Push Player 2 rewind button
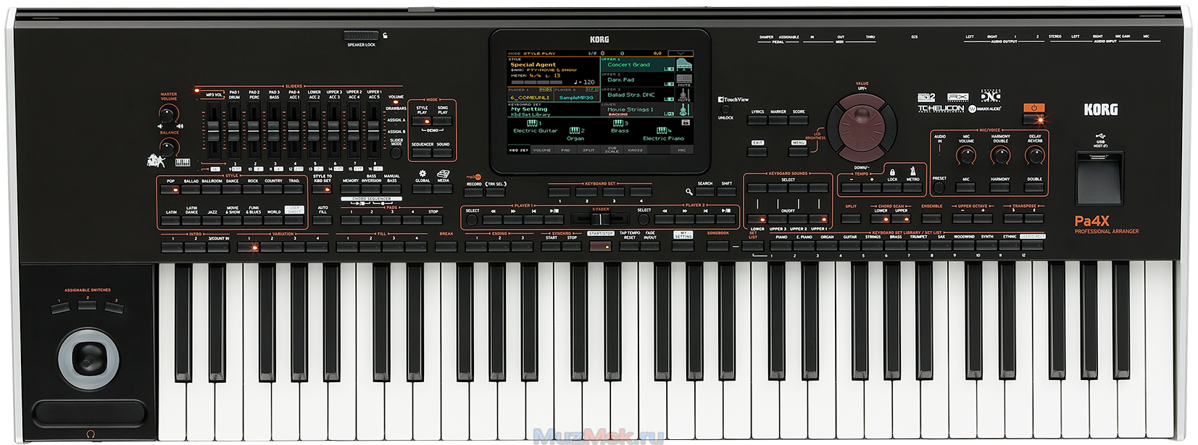Image resolution: width=1198 pixels, height=445 pixels. [x=664, y=219]
